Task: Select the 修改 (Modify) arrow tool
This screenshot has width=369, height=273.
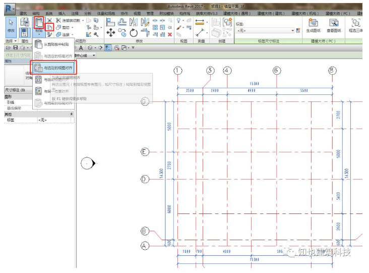Action: click(x=11, y=27)
